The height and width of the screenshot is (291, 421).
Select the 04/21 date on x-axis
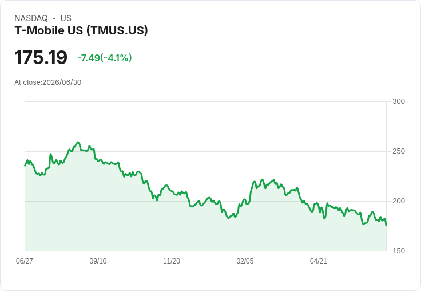(x=319, y=261)
